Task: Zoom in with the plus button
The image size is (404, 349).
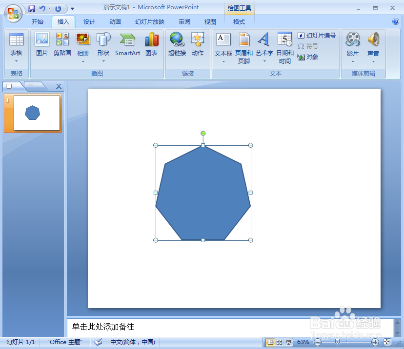Action: coord(375,342)
